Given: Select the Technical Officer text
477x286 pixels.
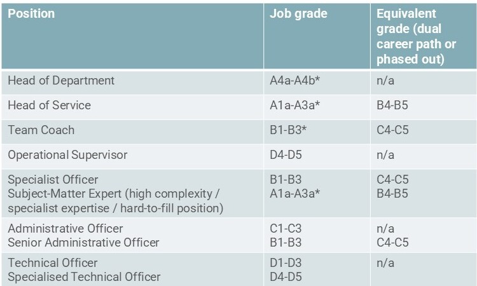Looking at the screenshot, I should coord(53,262).
